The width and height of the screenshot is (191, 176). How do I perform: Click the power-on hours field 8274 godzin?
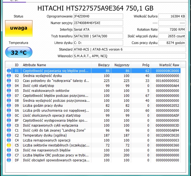[172, 43]
